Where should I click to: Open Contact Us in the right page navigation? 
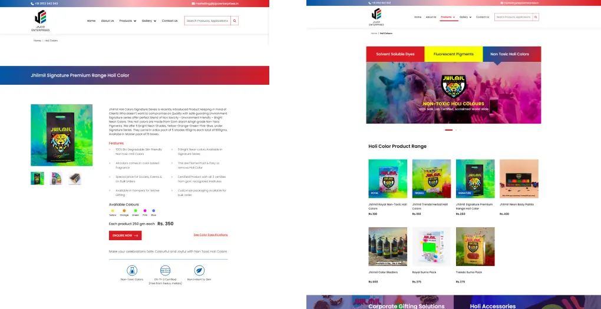tap(483, 17)
